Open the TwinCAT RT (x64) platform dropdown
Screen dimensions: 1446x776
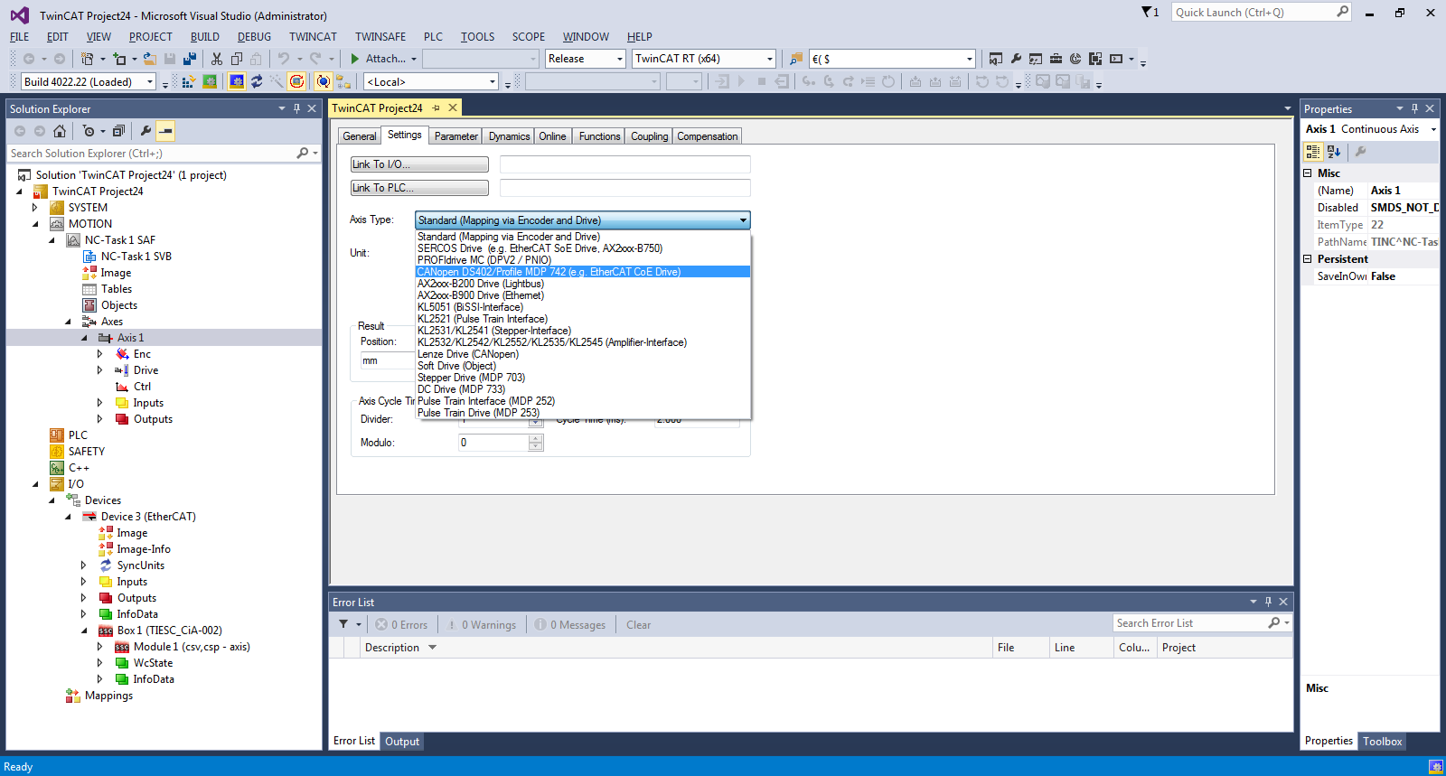[x=770, y=59]
